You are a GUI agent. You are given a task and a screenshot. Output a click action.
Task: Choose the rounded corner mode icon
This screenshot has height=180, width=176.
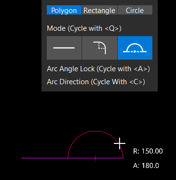[x=99, y=48]
